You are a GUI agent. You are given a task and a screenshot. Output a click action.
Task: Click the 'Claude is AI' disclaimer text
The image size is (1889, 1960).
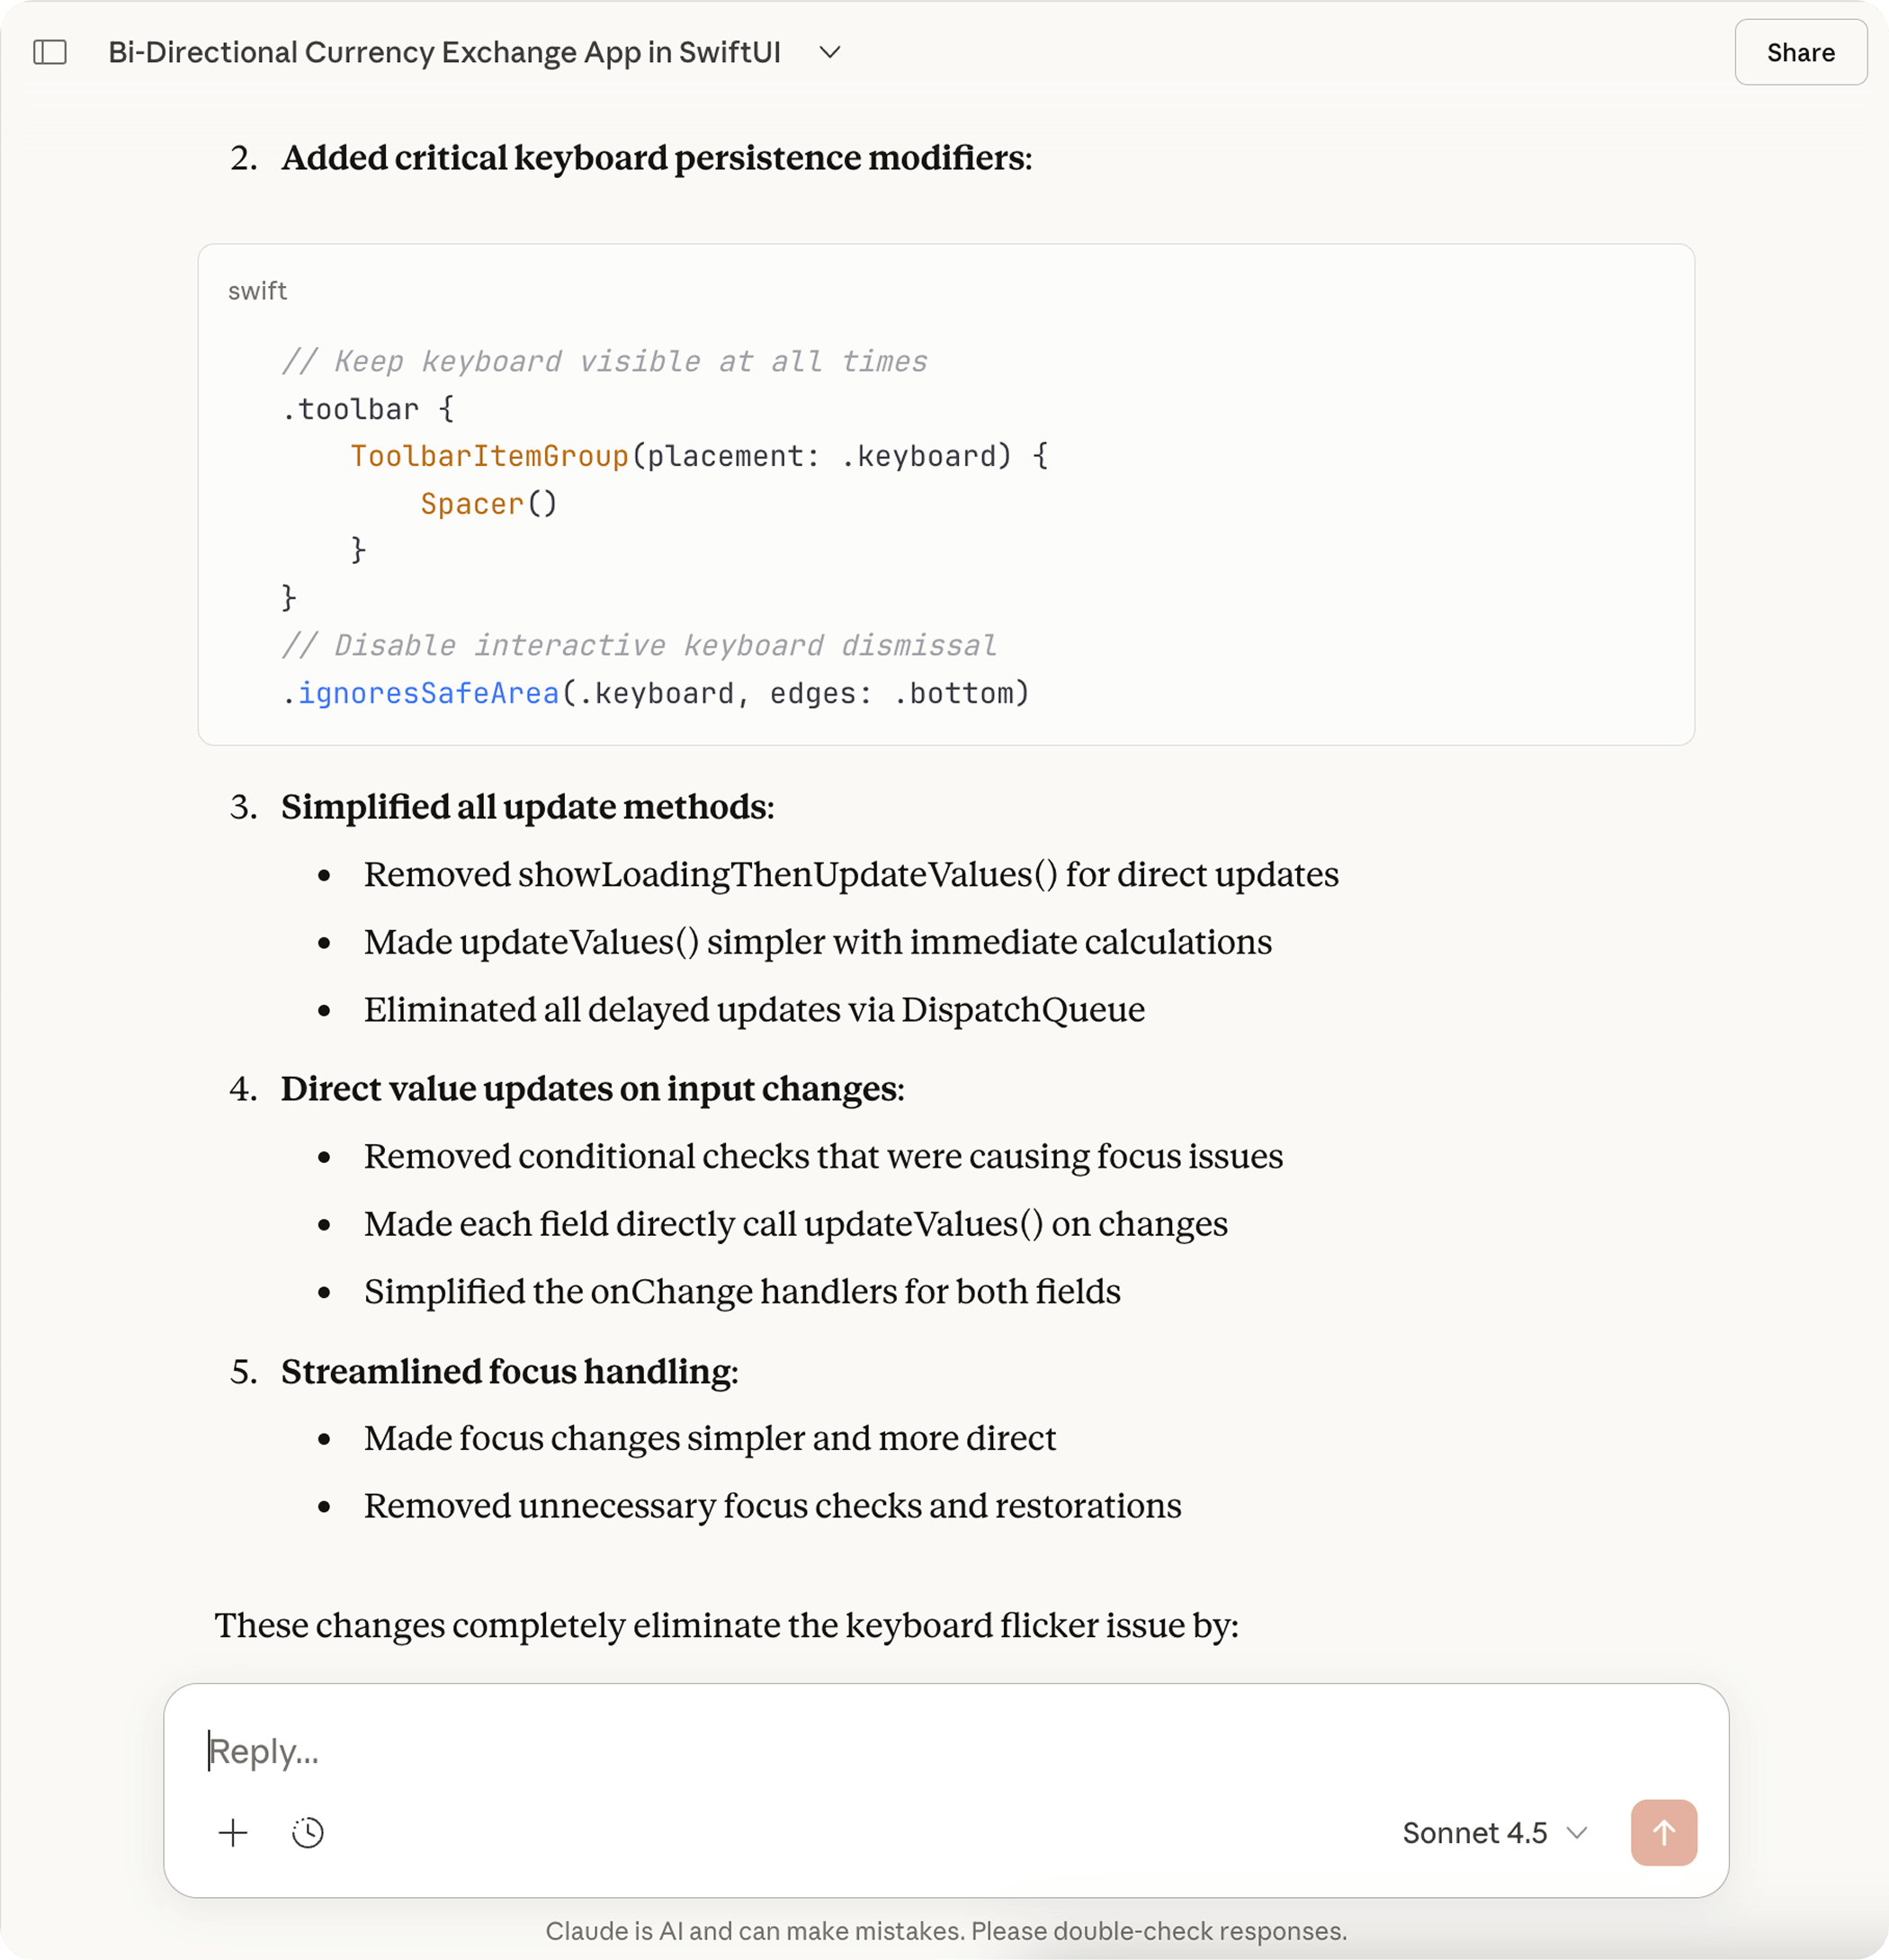(945, 1930)
